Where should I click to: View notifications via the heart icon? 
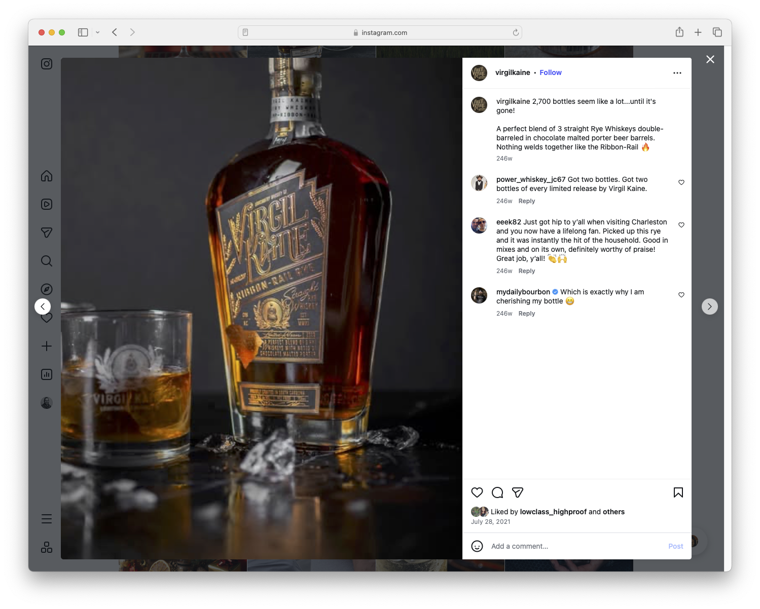click(x=46, y=318)
